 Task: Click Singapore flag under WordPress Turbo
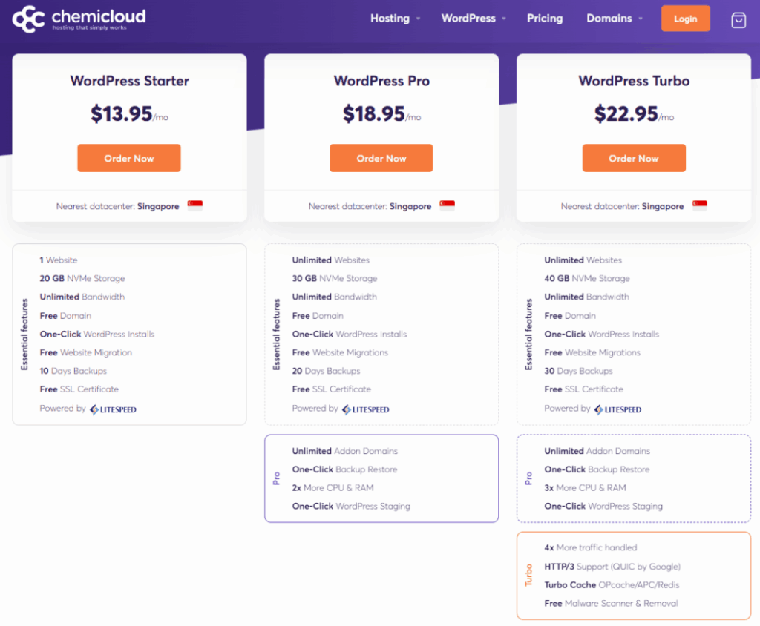click(x=700, y=205)
